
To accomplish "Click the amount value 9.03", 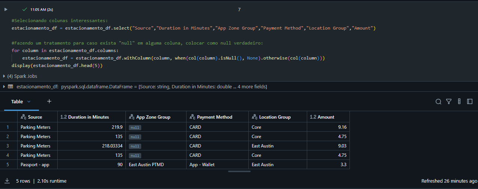I will [x=342, y=146].
